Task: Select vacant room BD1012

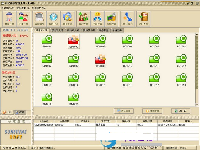Action: click(182, 61)
